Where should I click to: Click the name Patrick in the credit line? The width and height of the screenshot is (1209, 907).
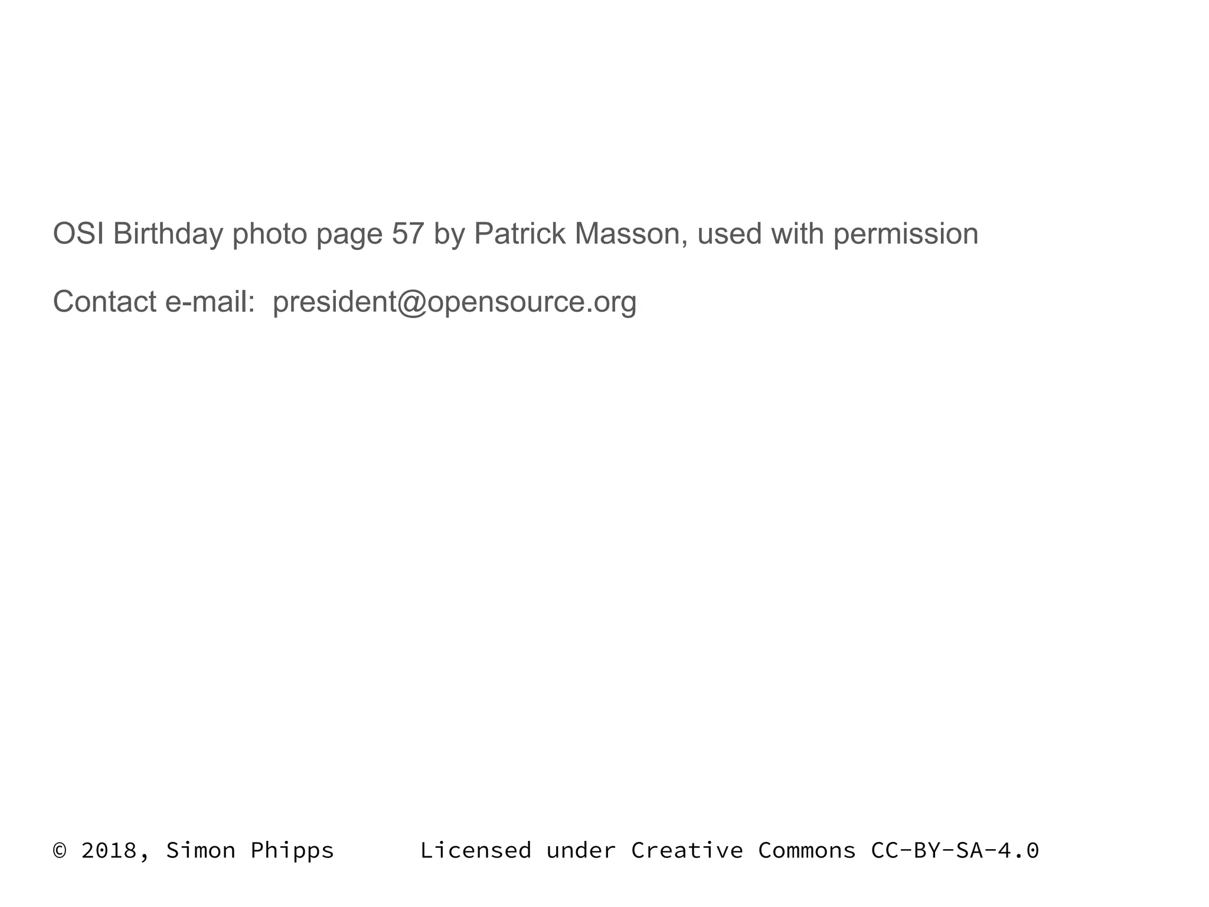(519, 234)
